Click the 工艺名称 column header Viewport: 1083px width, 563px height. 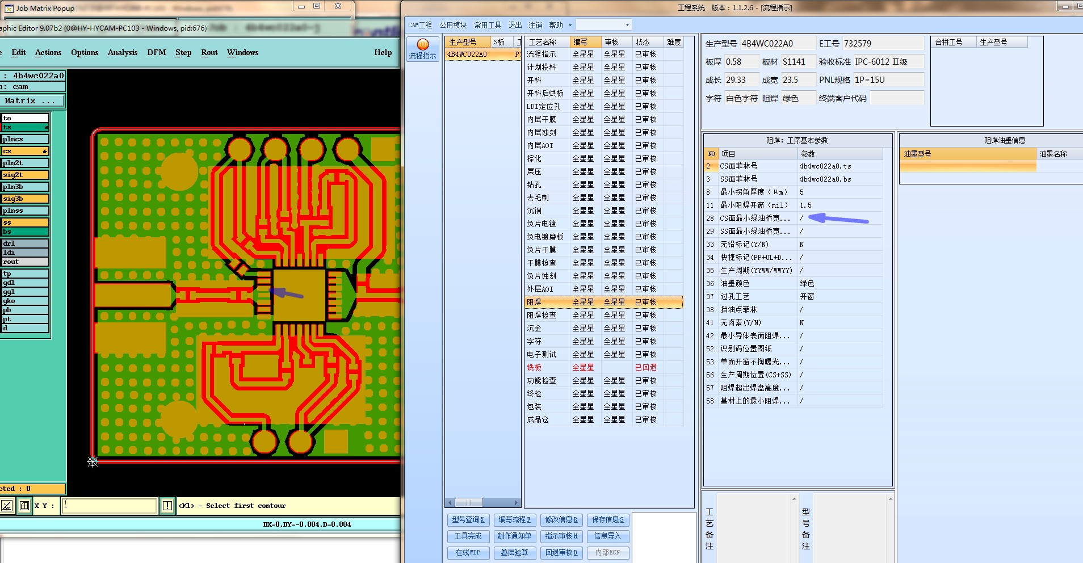(547, 42)
